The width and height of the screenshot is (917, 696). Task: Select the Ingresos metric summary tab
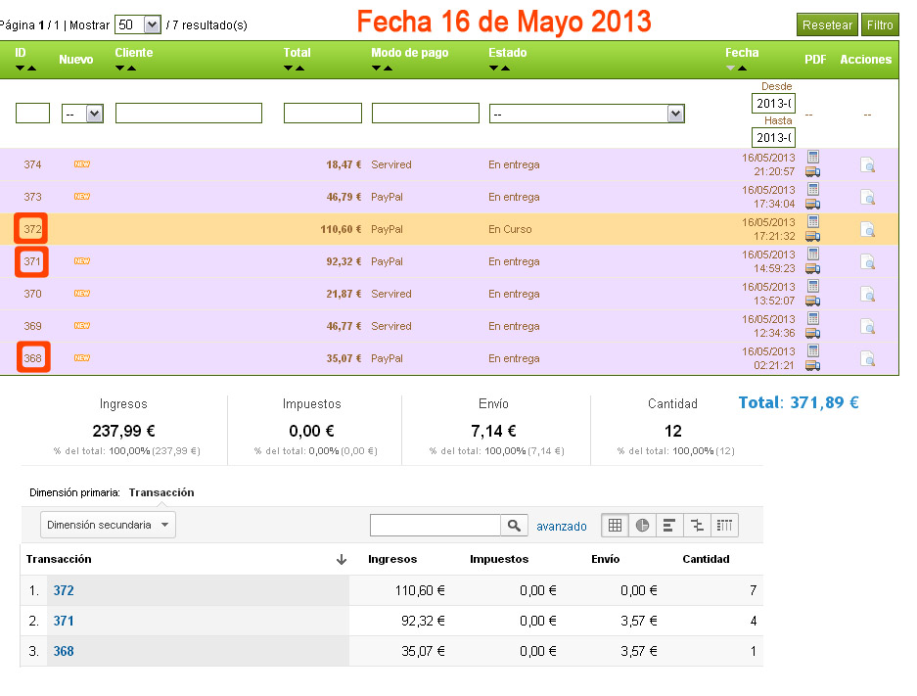pyautogui.click(x=123, y=428)
